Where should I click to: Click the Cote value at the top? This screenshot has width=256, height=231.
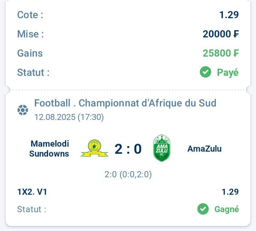pos(229,15)
